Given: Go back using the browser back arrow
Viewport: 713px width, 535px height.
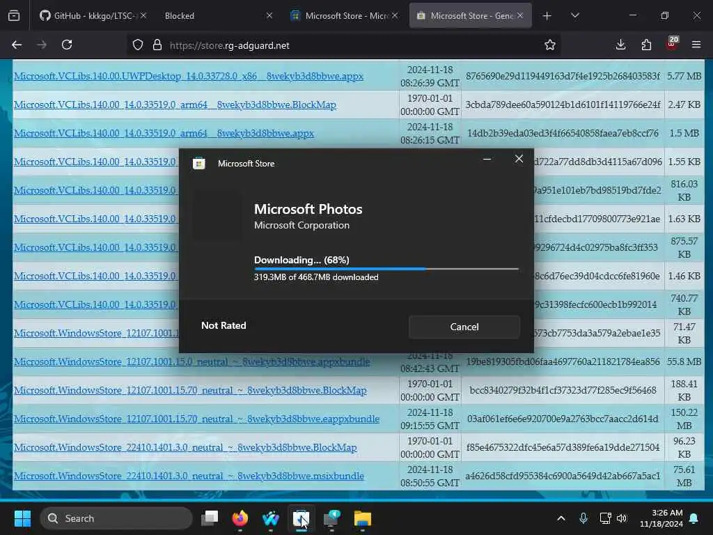Looking at the screenshot, I should (17, 45).
